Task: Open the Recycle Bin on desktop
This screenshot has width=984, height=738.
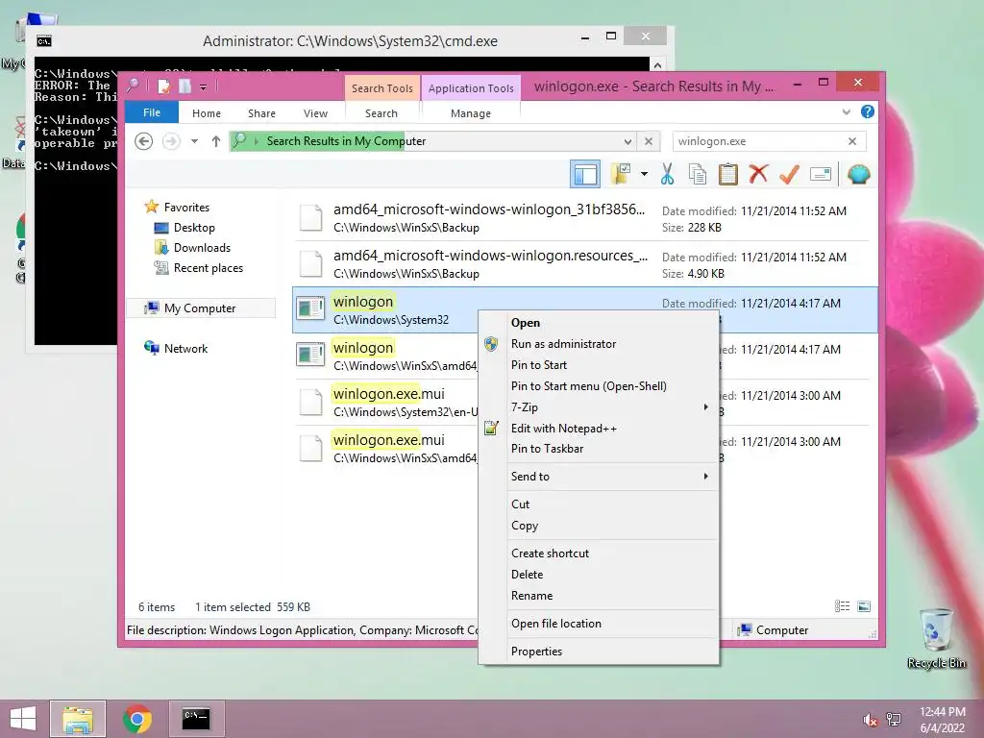Action: point(936,638)
